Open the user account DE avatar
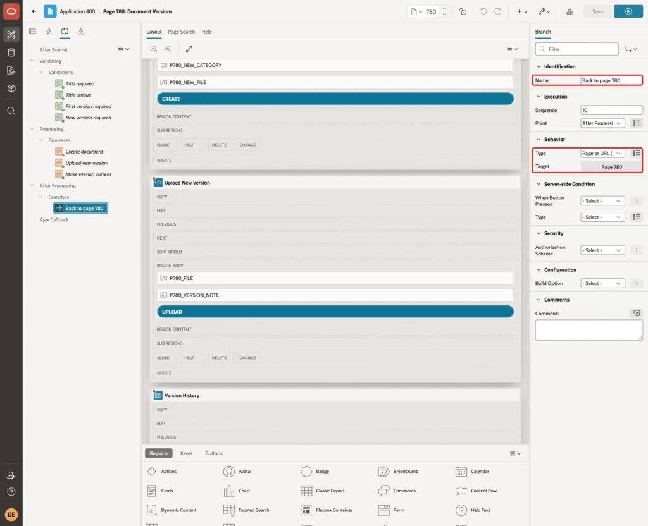Screen dimensions: 648x526 click(11, 515)
